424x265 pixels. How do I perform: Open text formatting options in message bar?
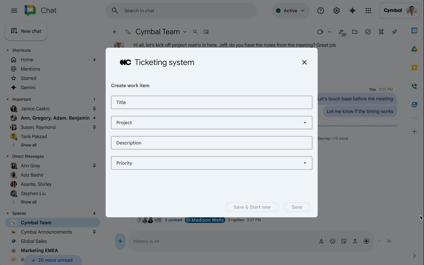(x=321, y=241)
